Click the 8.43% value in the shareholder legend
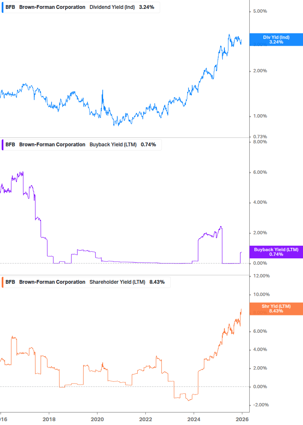The height and width of the screenshot is (425, 303). point(157,282)
